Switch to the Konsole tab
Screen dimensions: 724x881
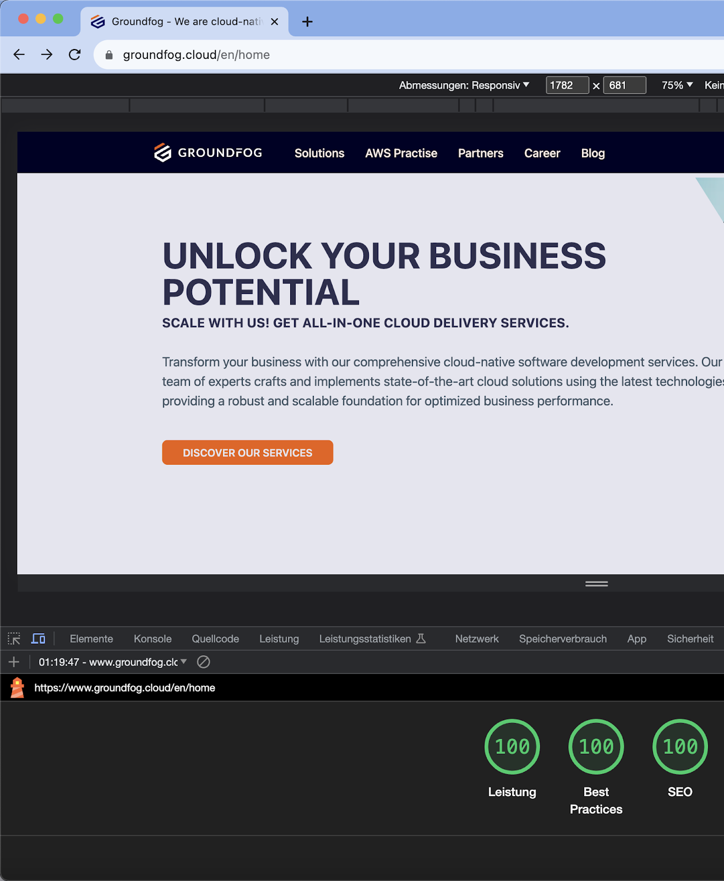[x=153, y=639]
